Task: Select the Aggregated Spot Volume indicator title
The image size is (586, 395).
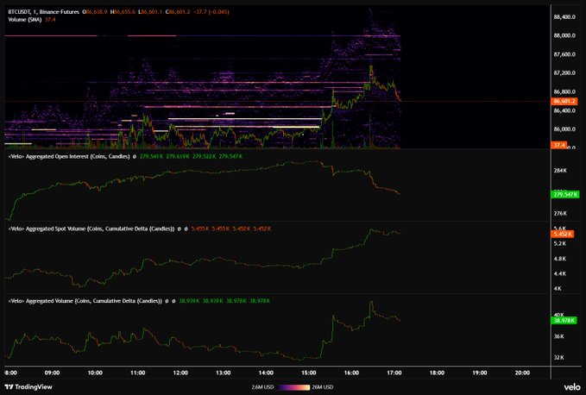Action: point(91,229)
